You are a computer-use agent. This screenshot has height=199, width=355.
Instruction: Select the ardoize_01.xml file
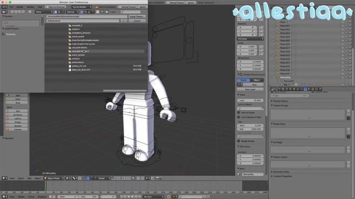tap(79, 66)
